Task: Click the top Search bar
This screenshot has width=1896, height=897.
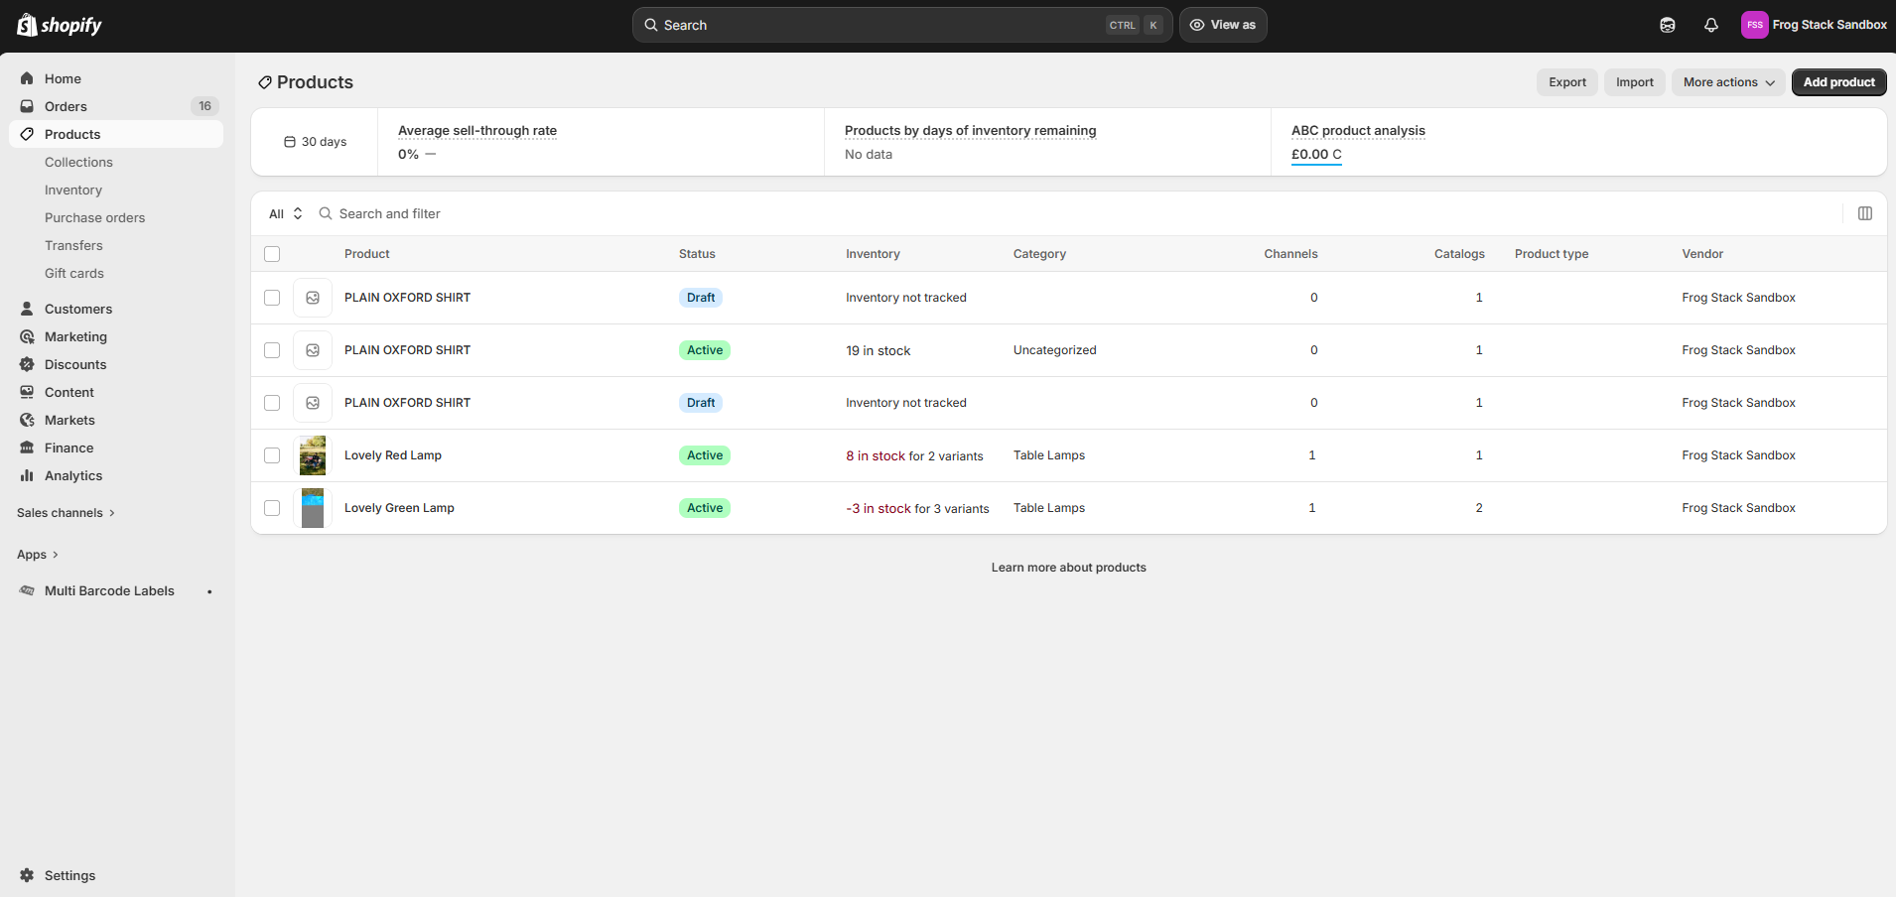Action: coord(902,25)
